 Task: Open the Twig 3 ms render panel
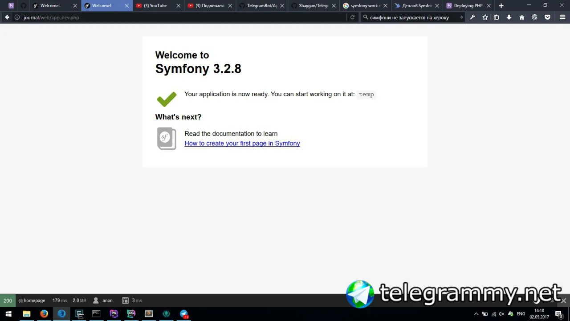coord(132,300)
